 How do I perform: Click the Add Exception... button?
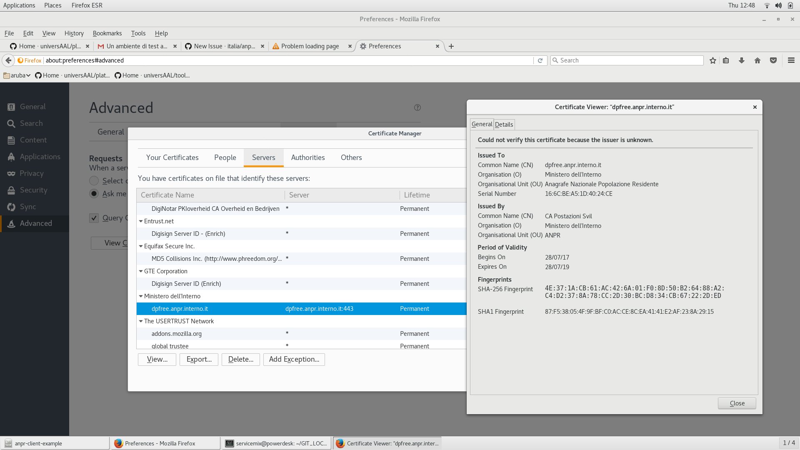[294, 359]
